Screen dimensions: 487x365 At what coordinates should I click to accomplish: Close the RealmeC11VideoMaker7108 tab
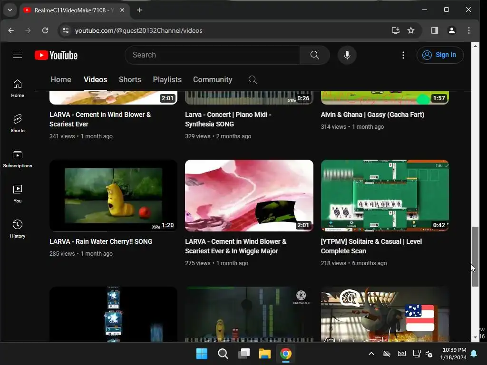122,10
